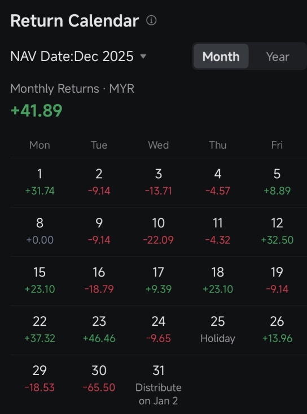Click the +41.89 monthly returns total
This screenshot has height=414, width=307.
pyautogui.click(x=36, y=110)
